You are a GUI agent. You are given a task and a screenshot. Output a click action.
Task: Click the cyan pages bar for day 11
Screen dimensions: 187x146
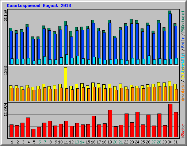67,59
